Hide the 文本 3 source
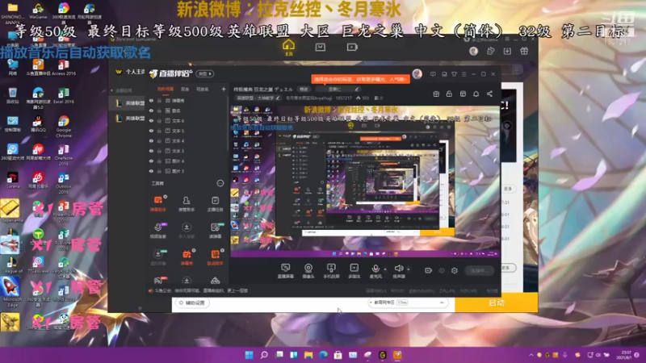Screen dimensions: 646x363 (x=151, y=151)
